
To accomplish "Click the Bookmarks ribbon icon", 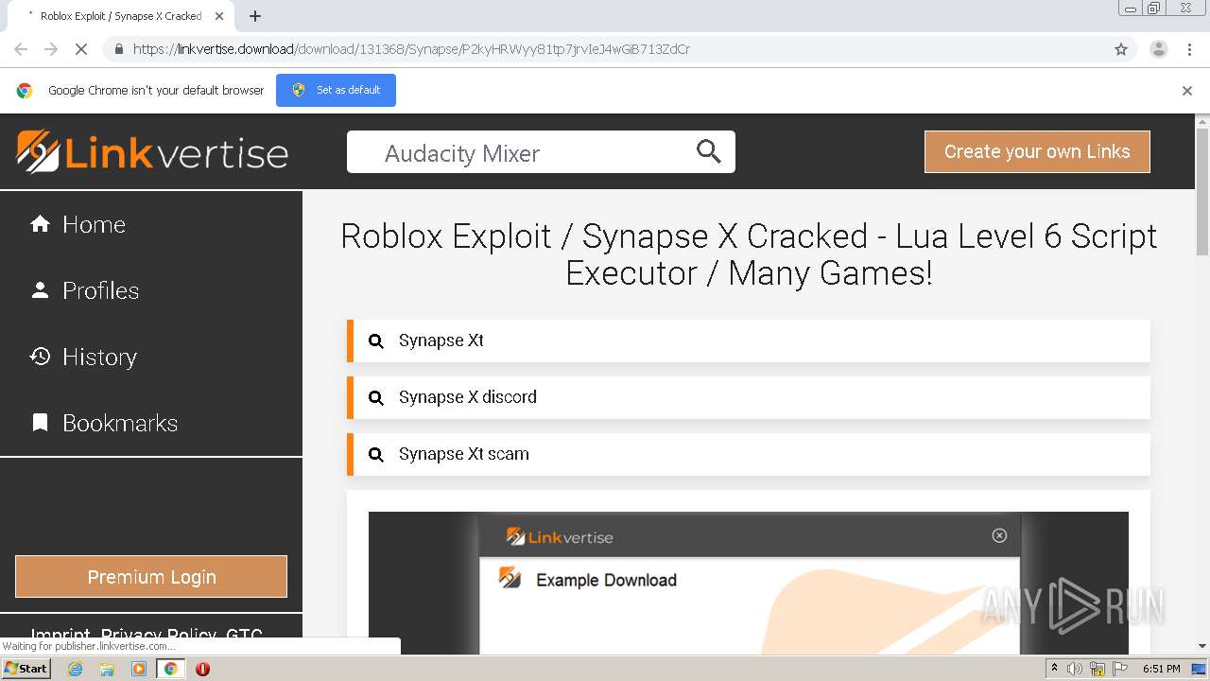I will [x=40, y=423].
